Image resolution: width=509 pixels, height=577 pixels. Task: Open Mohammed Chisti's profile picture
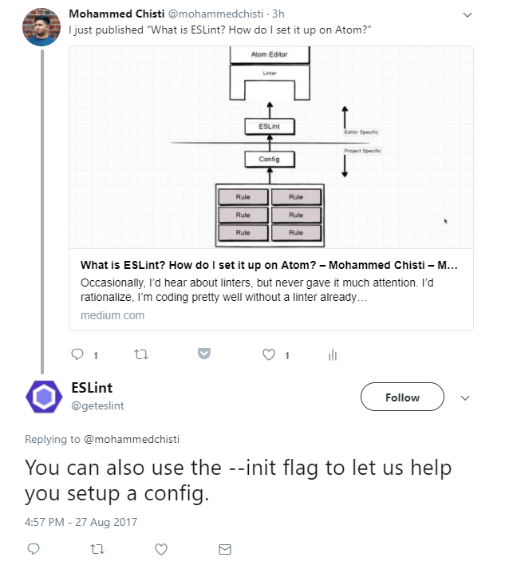(x=43, y=27)
